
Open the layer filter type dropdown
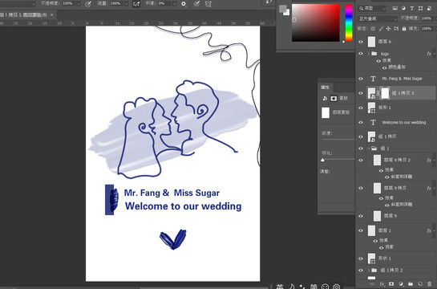click(x=372, y=9)
